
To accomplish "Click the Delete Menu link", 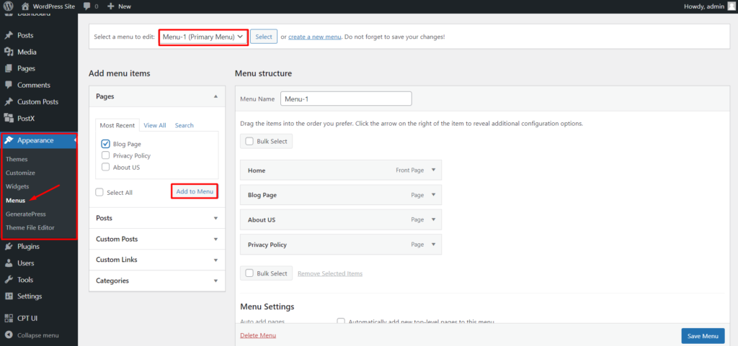I will coord(257,335).
